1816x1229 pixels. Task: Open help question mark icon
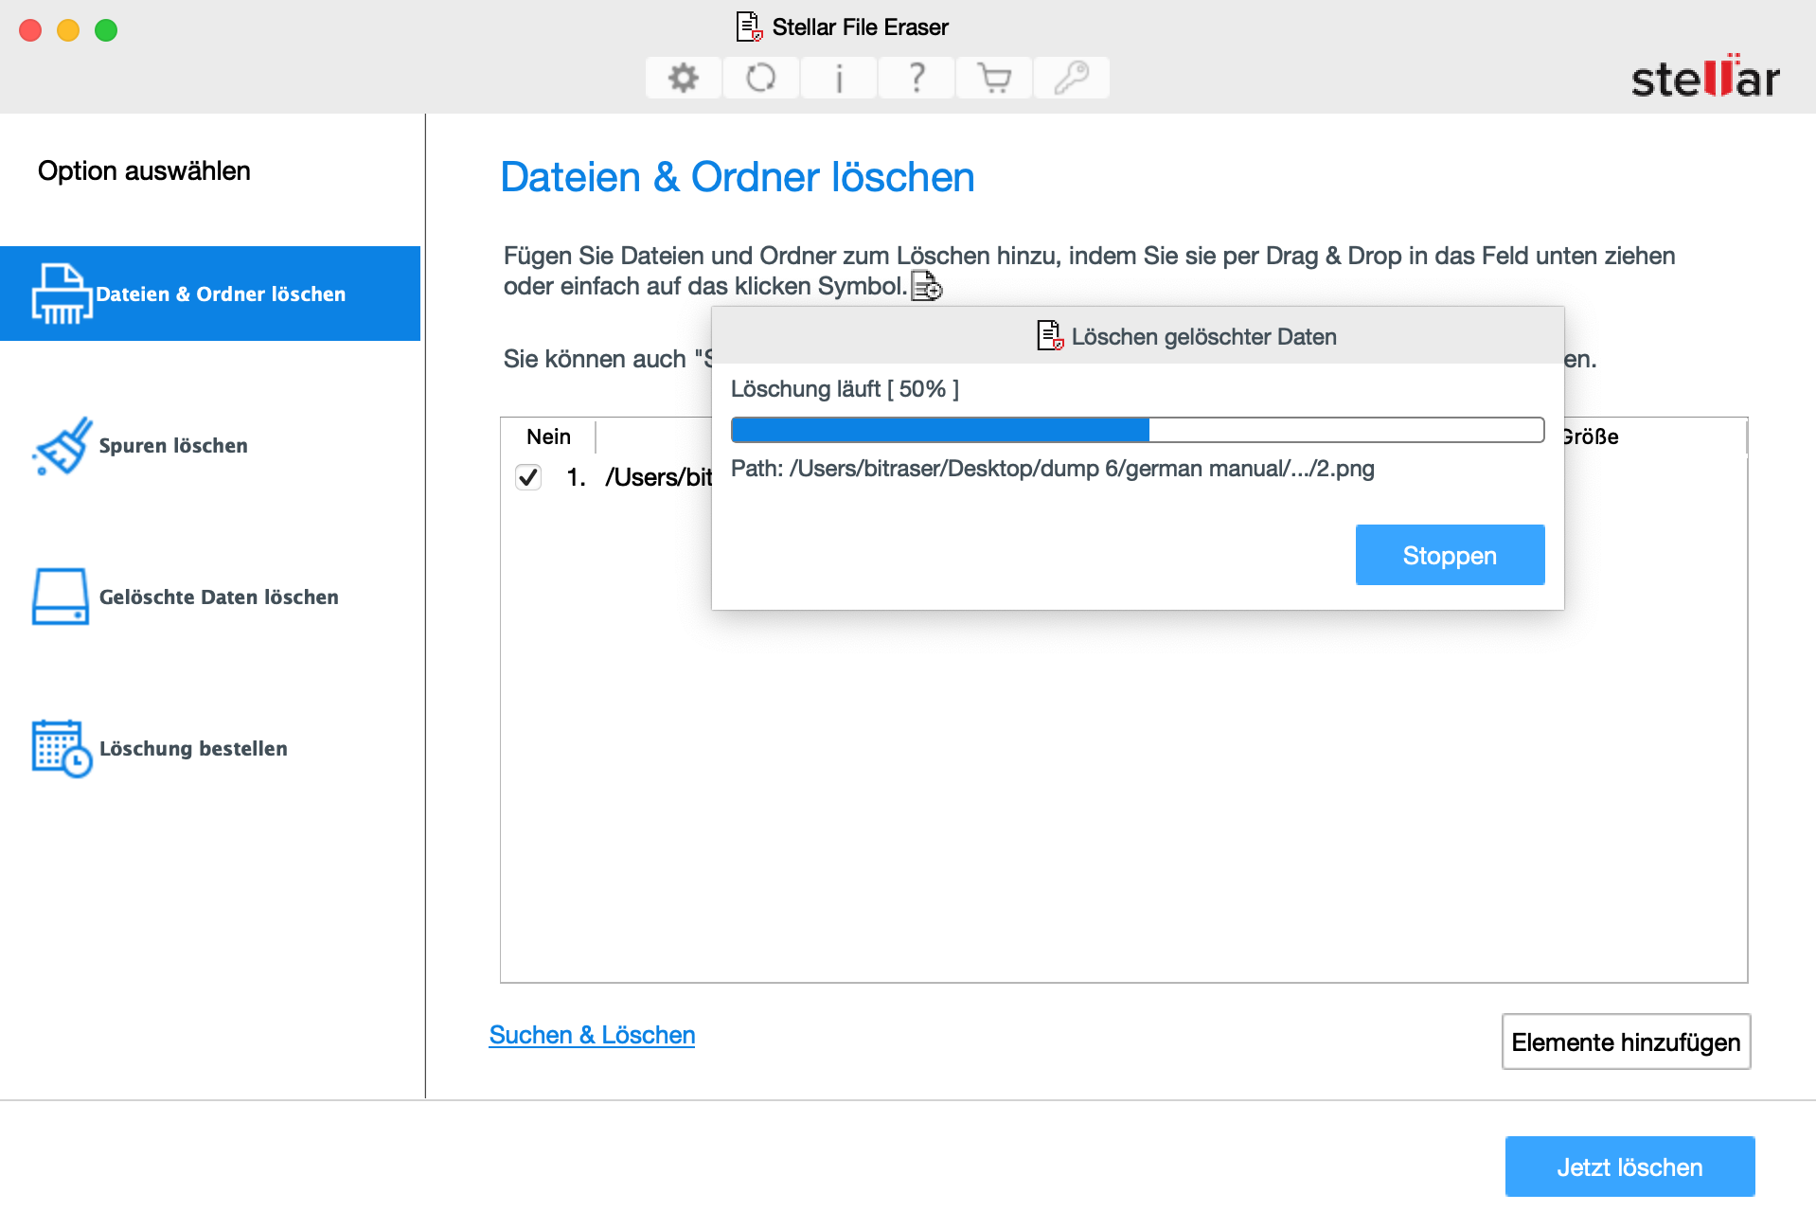pos(916,78)
